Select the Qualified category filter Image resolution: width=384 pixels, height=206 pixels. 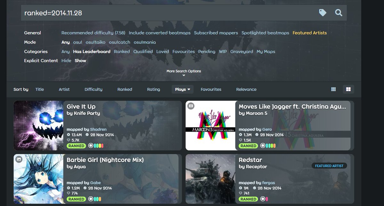coord(143,51)
